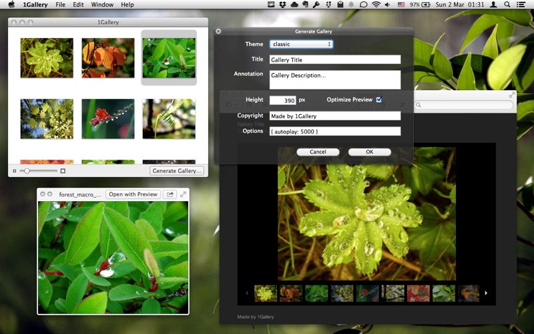534x334 pixels.
Task: Open Spotlight search magnifier icon
Action: [507, 5]
